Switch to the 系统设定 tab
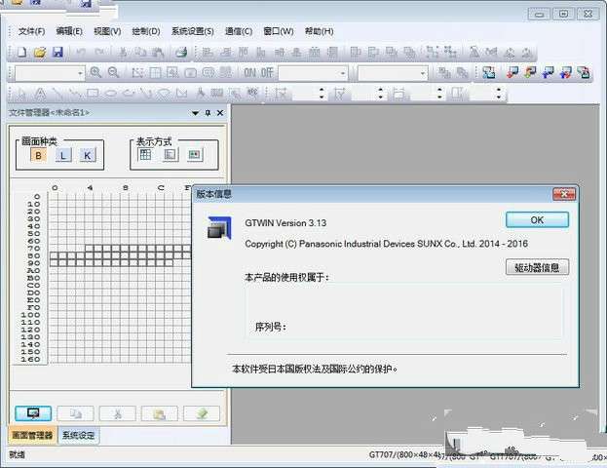Image resolution: width=607 pixels, height=468 pixels. tap(79, 435)
